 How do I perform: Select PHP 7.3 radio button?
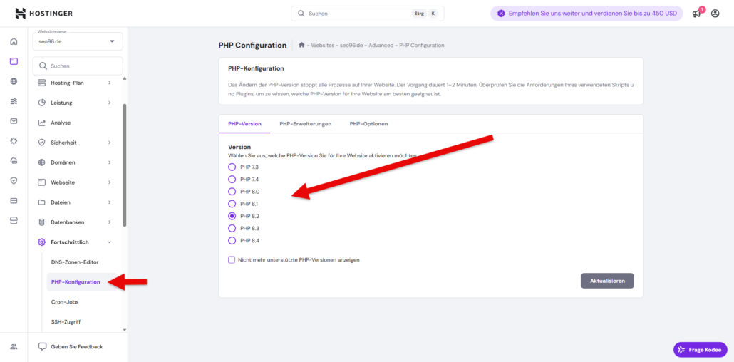232,167
